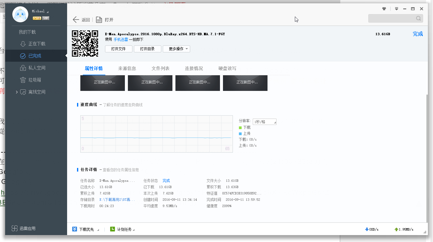Click the 我的下载 header
Viewport: 433px width, 242px height.
coord(27,32)
